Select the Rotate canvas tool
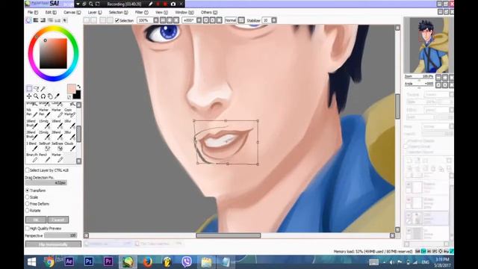The width and height of the screenshot is (478, 269). point(43,96)
